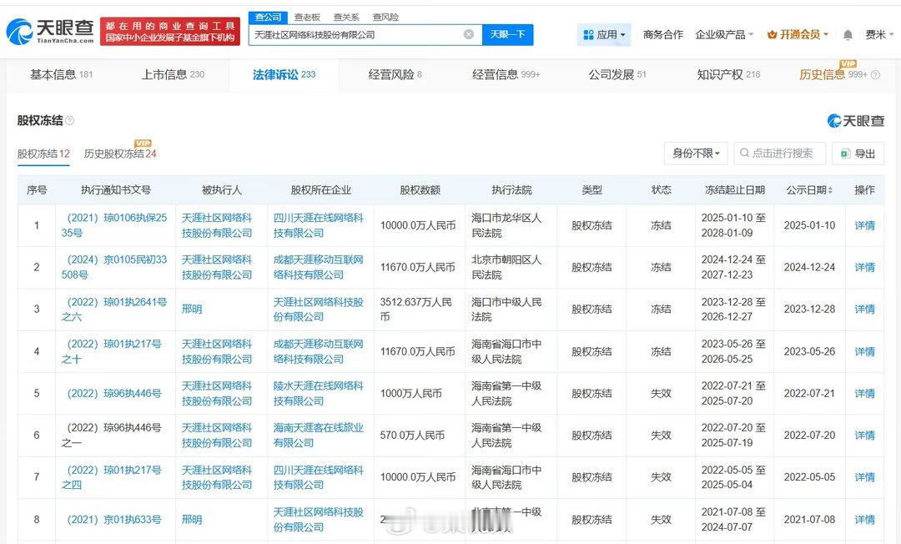Open 邢明 link in row 3
Image resolution: width=901 pixels, height=544 pixels.
click(x=192, y=309)
